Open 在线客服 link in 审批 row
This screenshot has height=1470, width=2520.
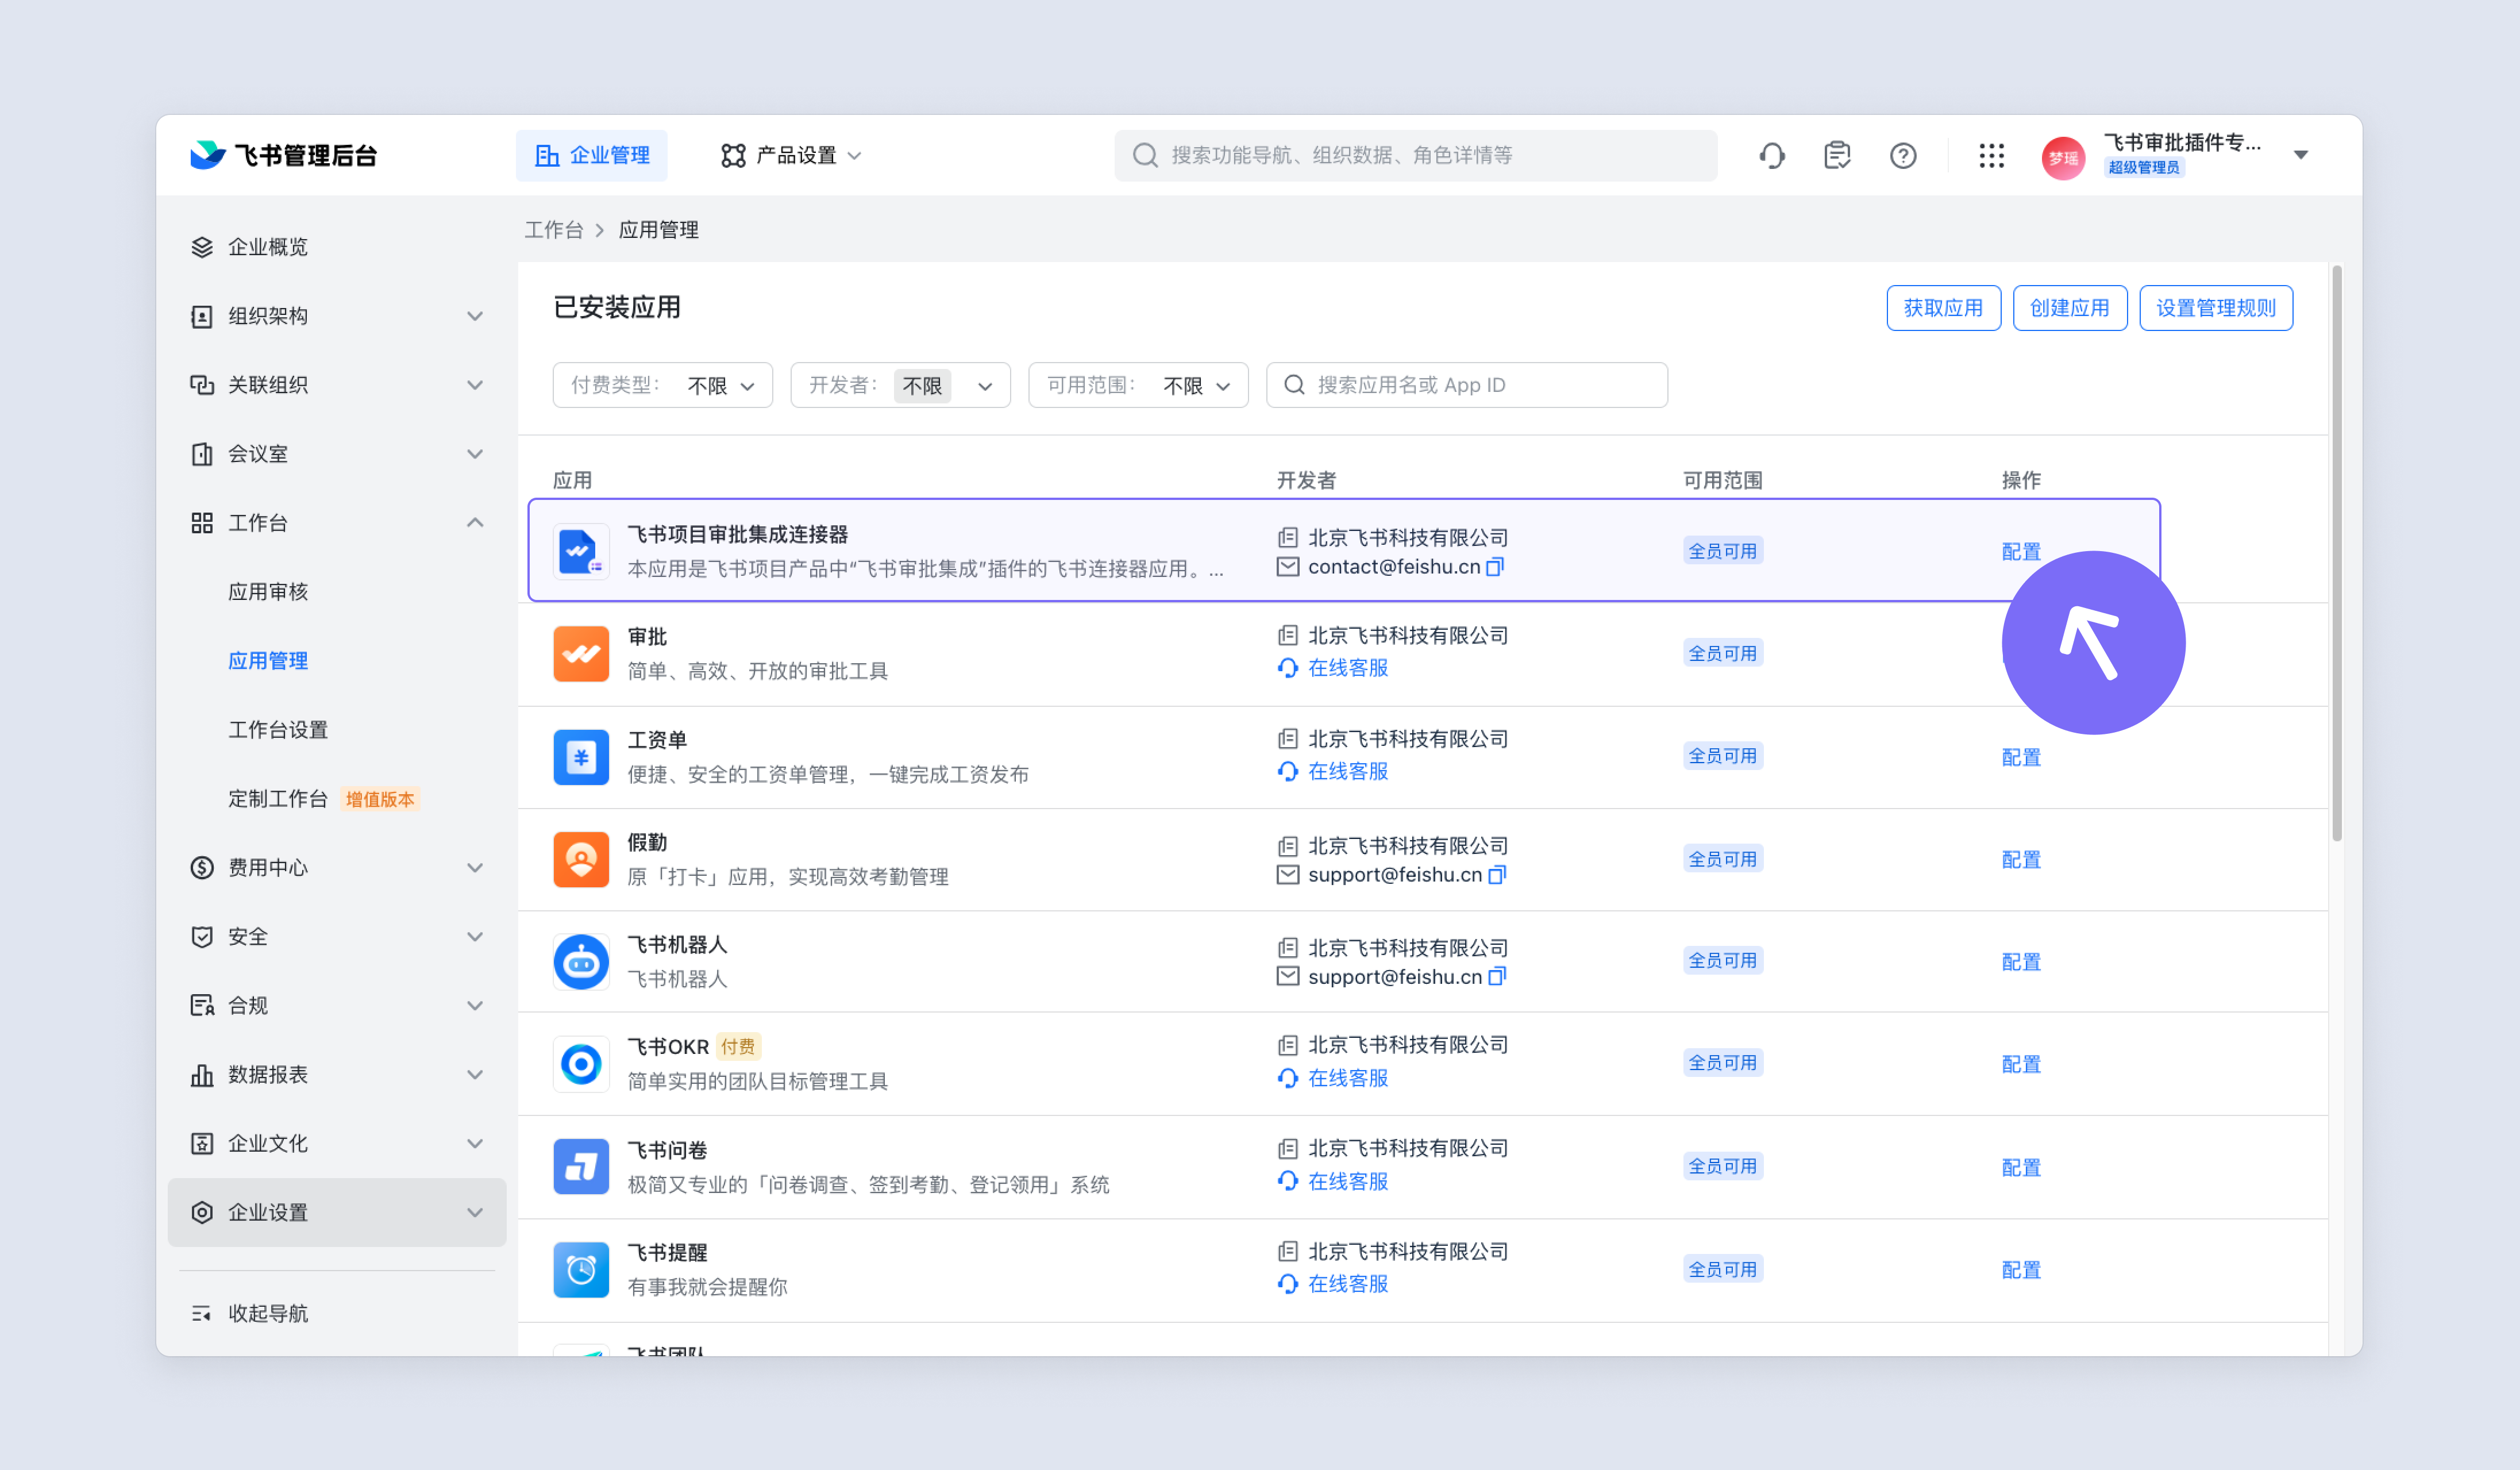click(x=1348, y=668)
